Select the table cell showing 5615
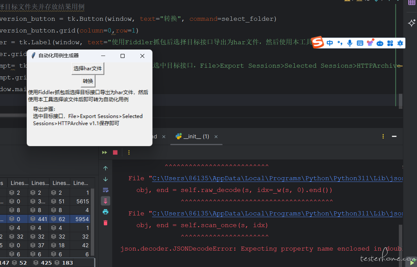This screenshot has width=417, height=267. pos(80,201)
